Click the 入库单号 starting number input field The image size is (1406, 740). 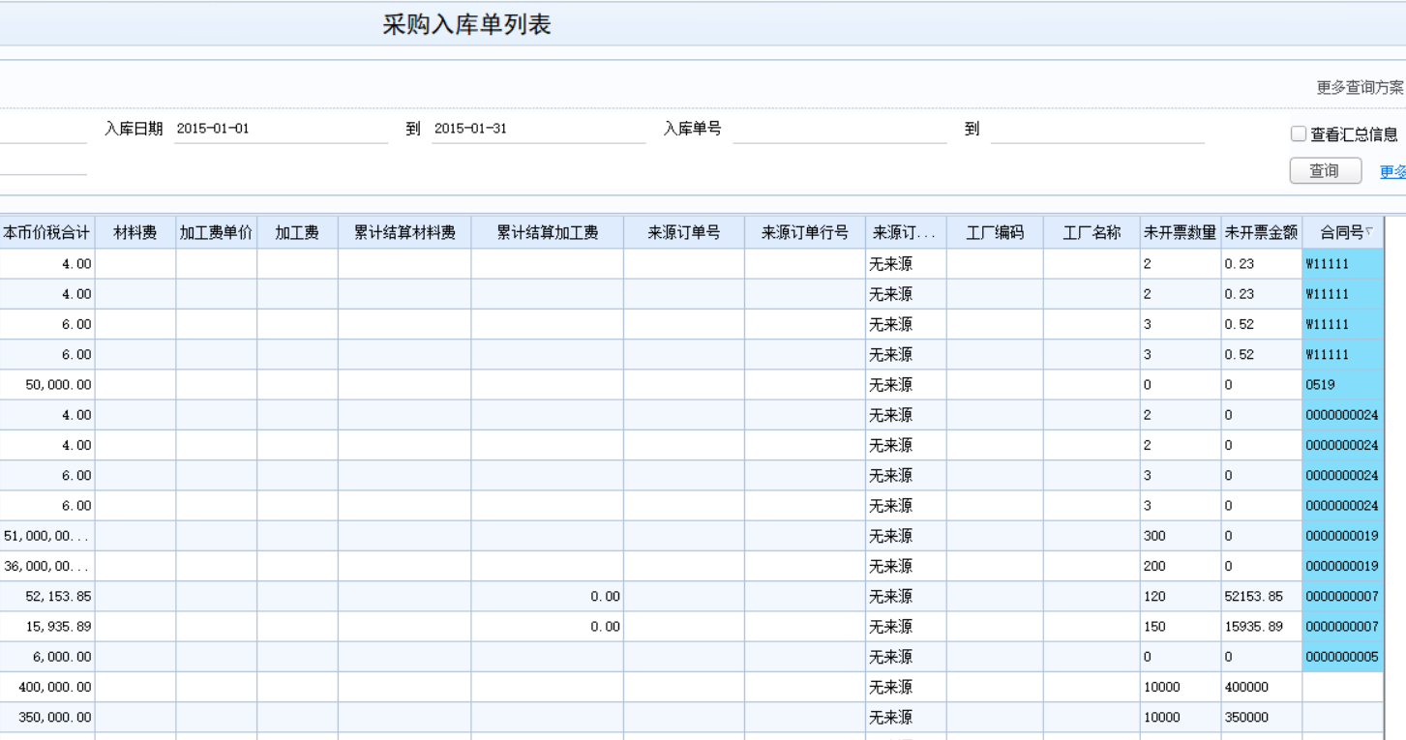point(840,129)
